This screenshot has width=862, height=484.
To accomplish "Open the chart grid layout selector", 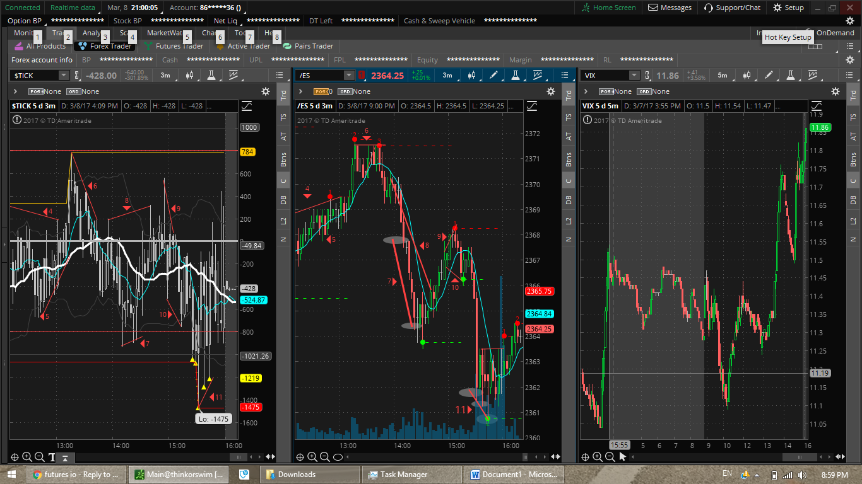I will click(815, 46).
